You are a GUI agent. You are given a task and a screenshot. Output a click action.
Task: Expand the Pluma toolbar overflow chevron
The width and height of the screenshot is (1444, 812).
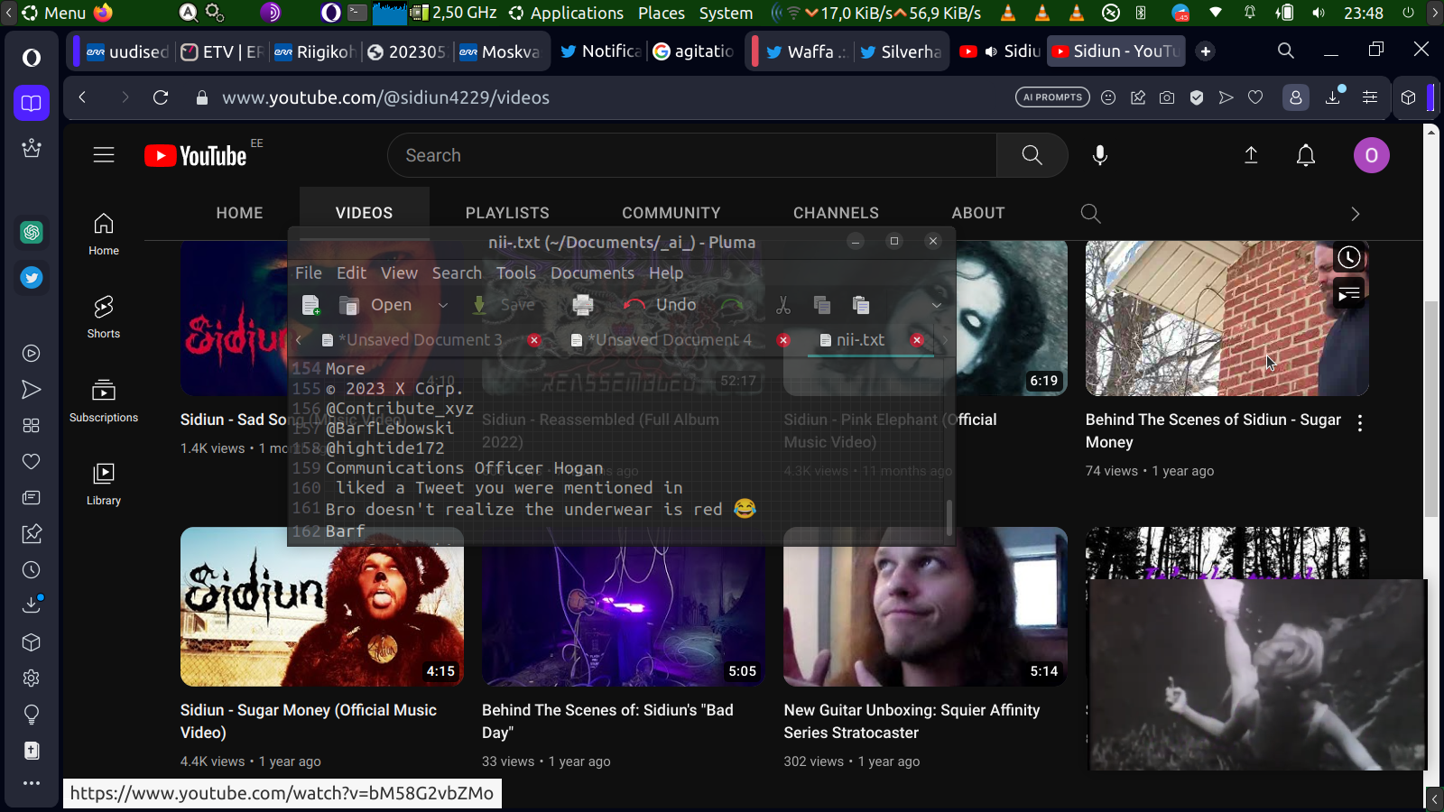click(936, 305)
